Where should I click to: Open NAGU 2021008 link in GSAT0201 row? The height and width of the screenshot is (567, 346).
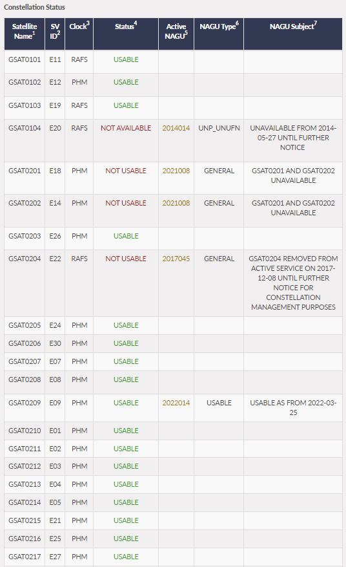pyautogui.click(x=176, y=171)
